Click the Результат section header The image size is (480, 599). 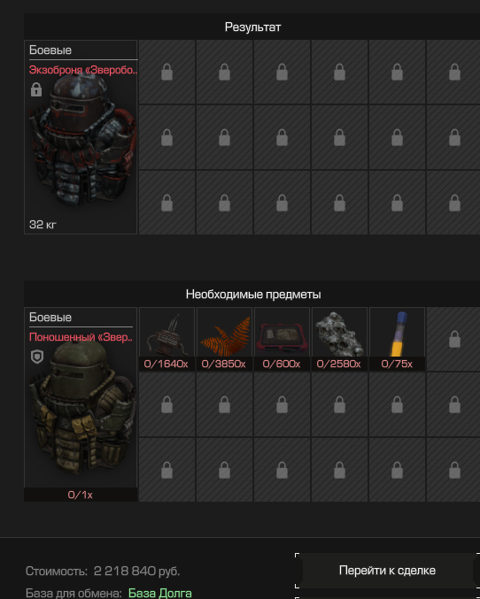click(252, 27)
